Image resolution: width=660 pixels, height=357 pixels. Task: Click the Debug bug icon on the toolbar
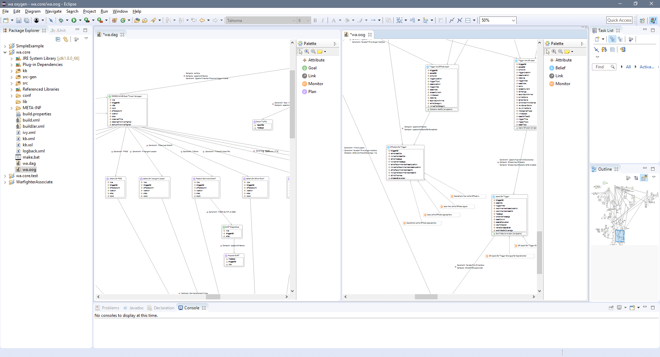[61, 20]
